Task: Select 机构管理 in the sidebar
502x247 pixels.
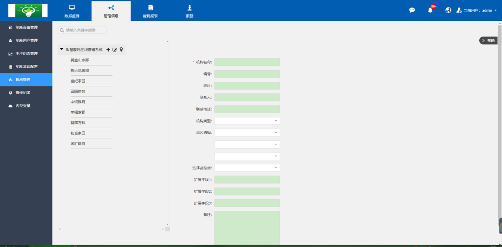Action: coord(26,79)
